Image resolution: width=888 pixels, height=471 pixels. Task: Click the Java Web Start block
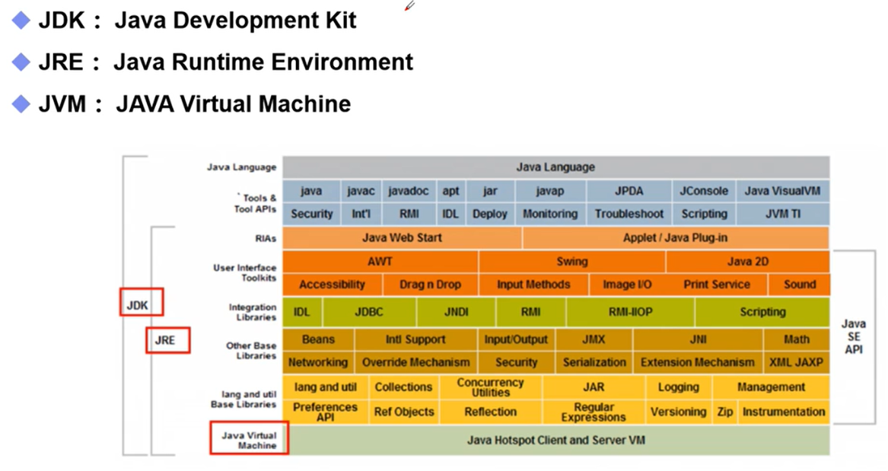[402, 237]
